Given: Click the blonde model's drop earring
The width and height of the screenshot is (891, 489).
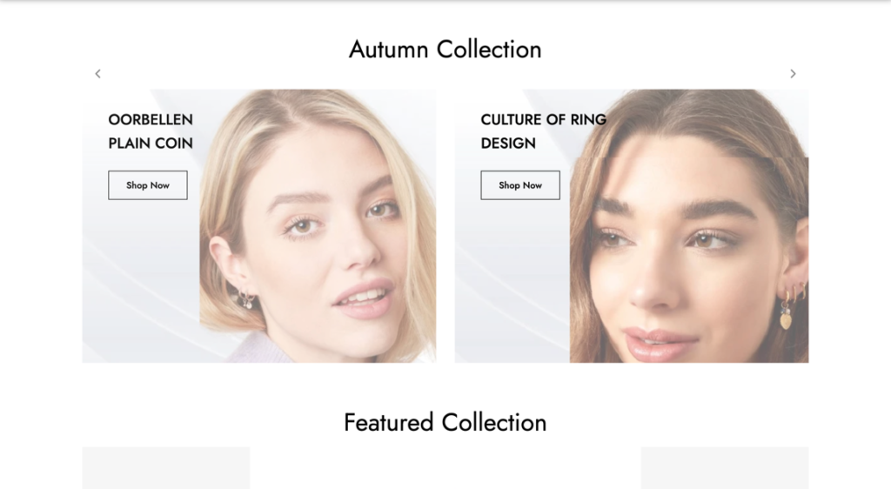Looking at the screenshot, I should 245,298.
